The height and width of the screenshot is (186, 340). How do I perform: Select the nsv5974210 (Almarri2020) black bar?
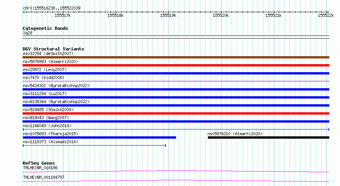point(269,137)
